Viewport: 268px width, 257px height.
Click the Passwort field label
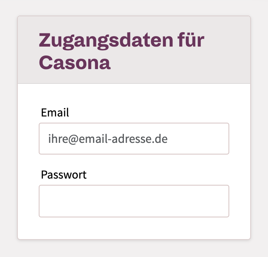64,175
